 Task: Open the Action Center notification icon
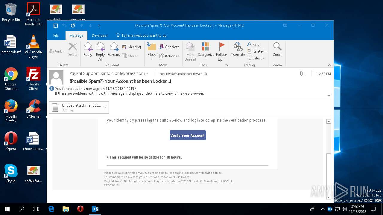pos(373,209)
